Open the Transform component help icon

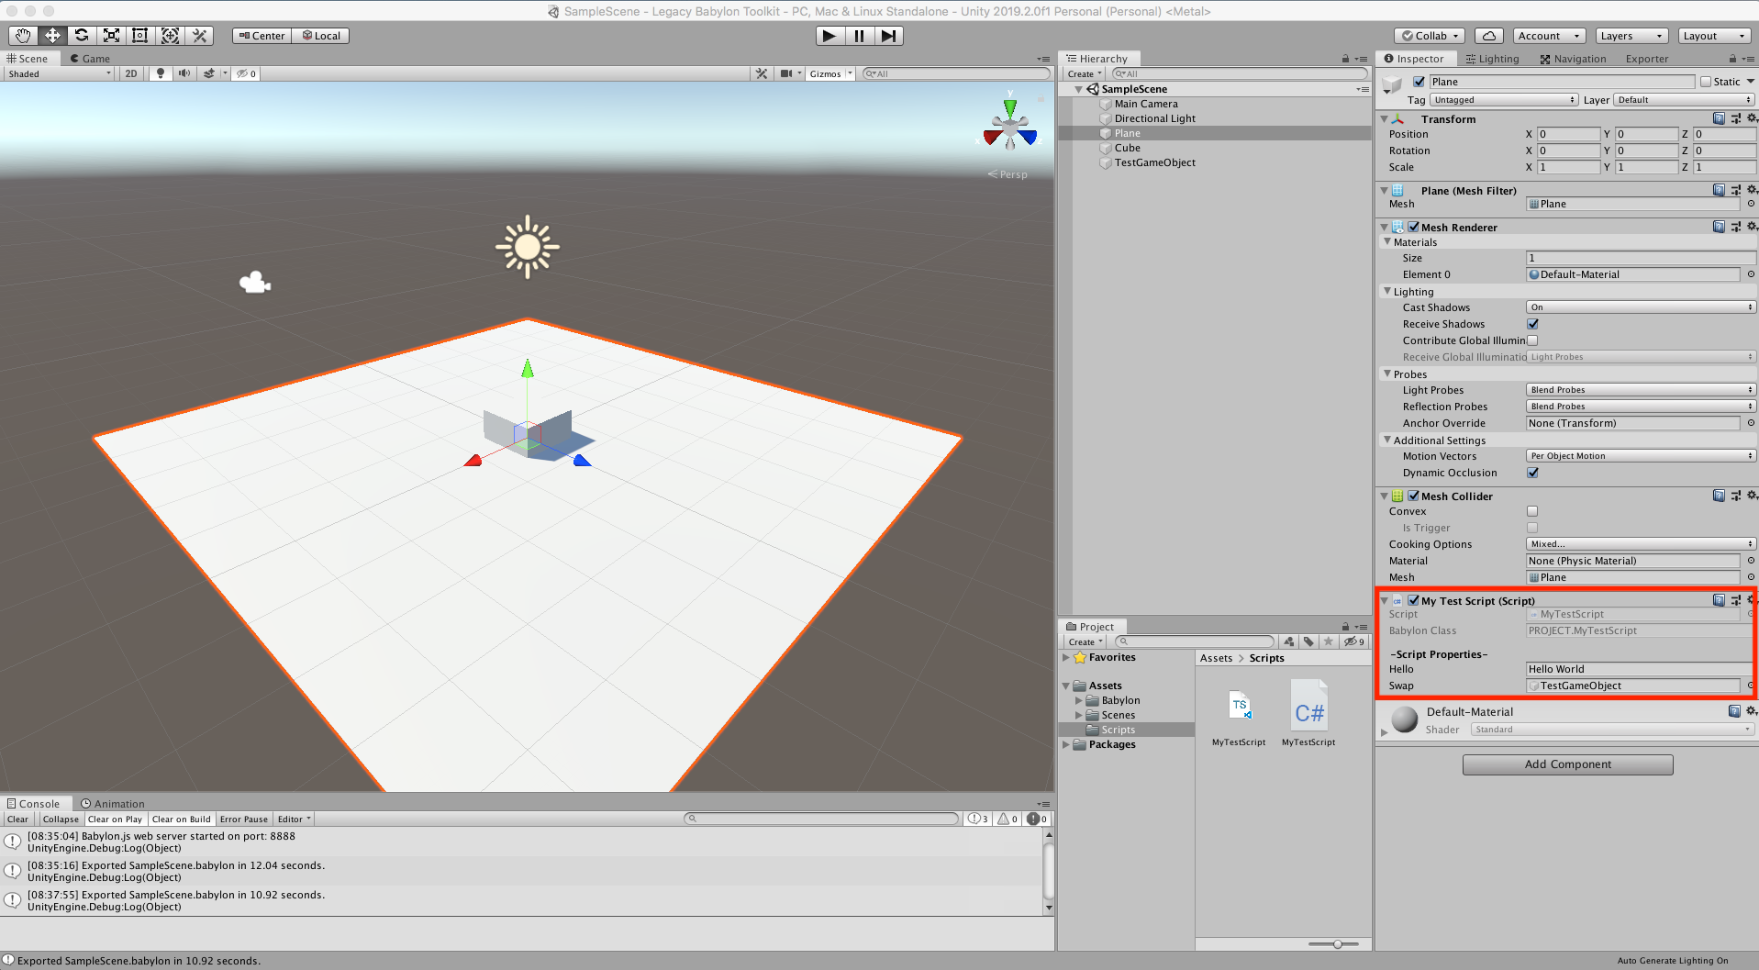click(x=1719, y=118)
